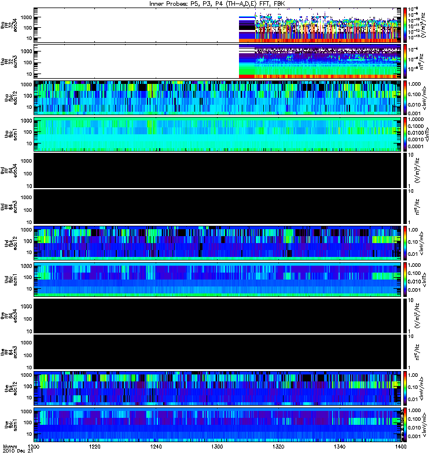The width and height of the screenshot is (434, 463).
Task: Click the 'the fff 64 scm3' color bar
Action: pos(404,352)
